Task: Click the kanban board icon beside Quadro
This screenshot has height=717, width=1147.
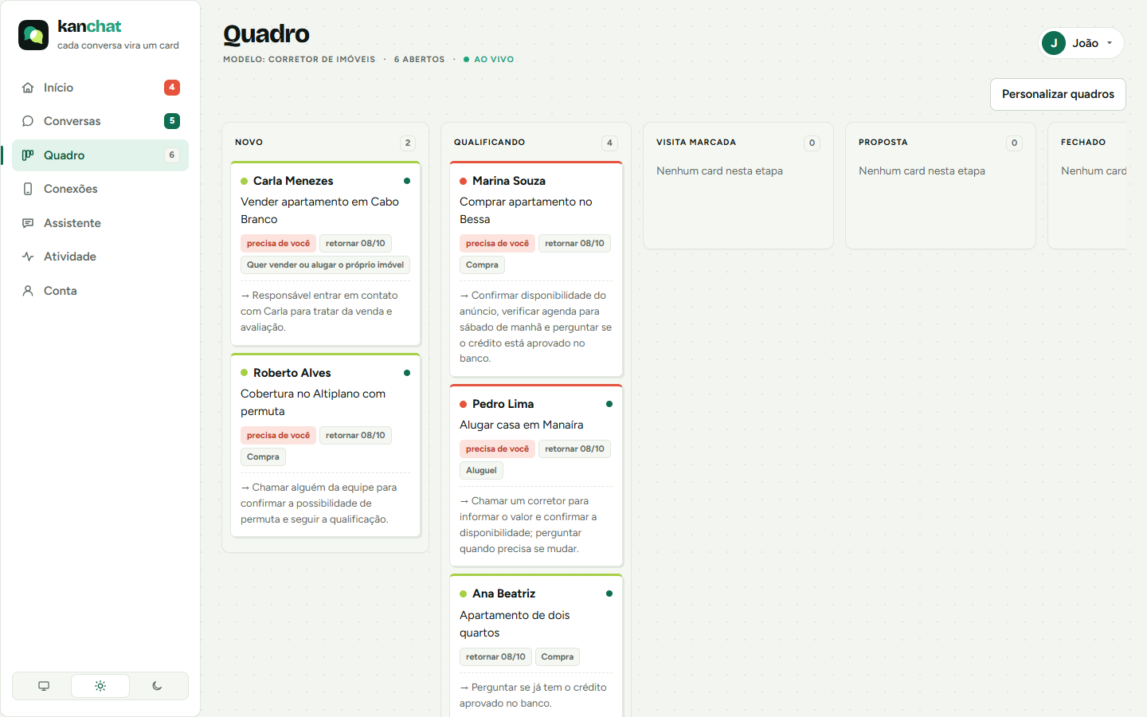Action: (x=28, y=155)
